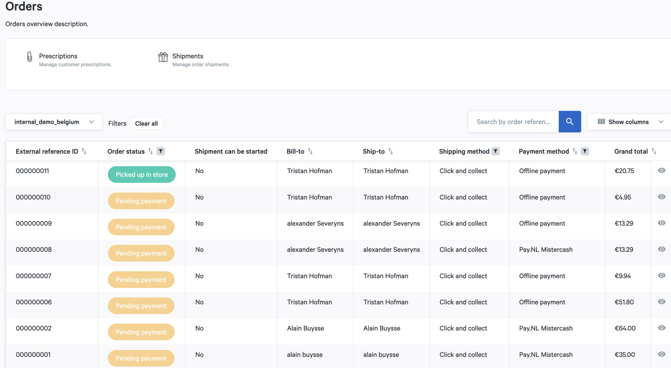The image size is (671, 368).
Task: Open the Show columns dropdown
Action: [629, 122]
